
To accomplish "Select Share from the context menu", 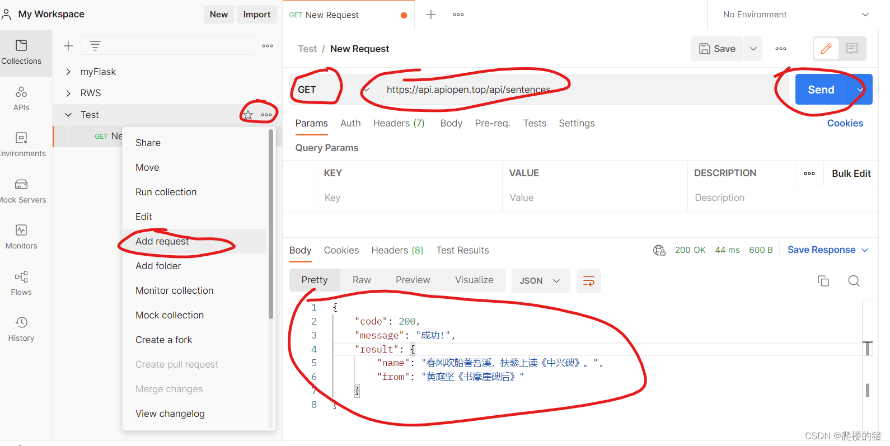I will 148,143.
